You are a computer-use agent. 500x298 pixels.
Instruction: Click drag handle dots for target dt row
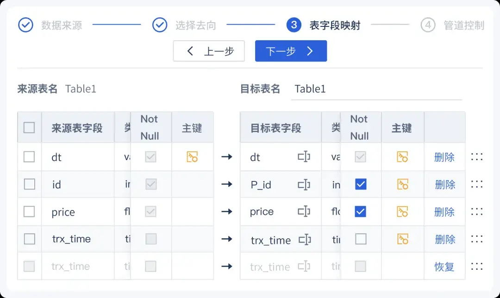477,157
